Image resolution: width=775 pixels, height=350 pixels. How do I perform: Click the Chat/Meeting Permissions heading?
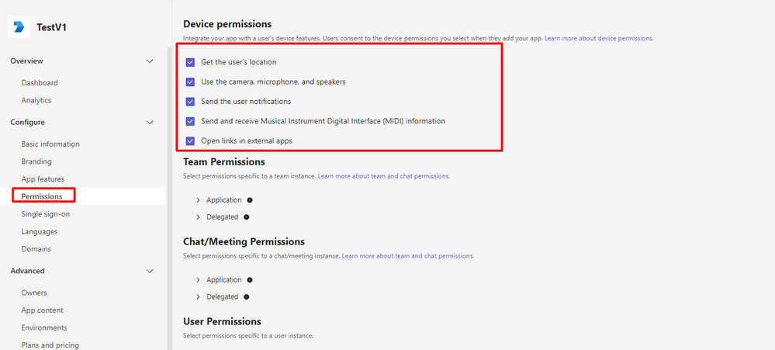point(244,241)
